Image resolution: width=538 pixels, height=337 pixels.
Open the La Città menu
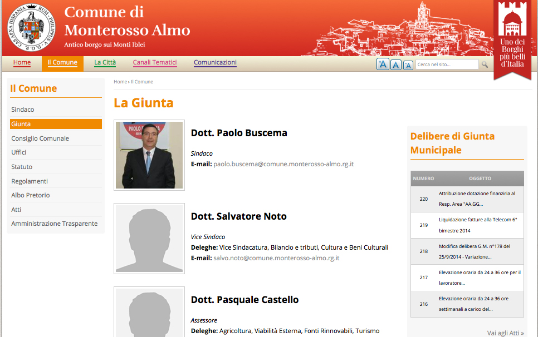(105, 62)
